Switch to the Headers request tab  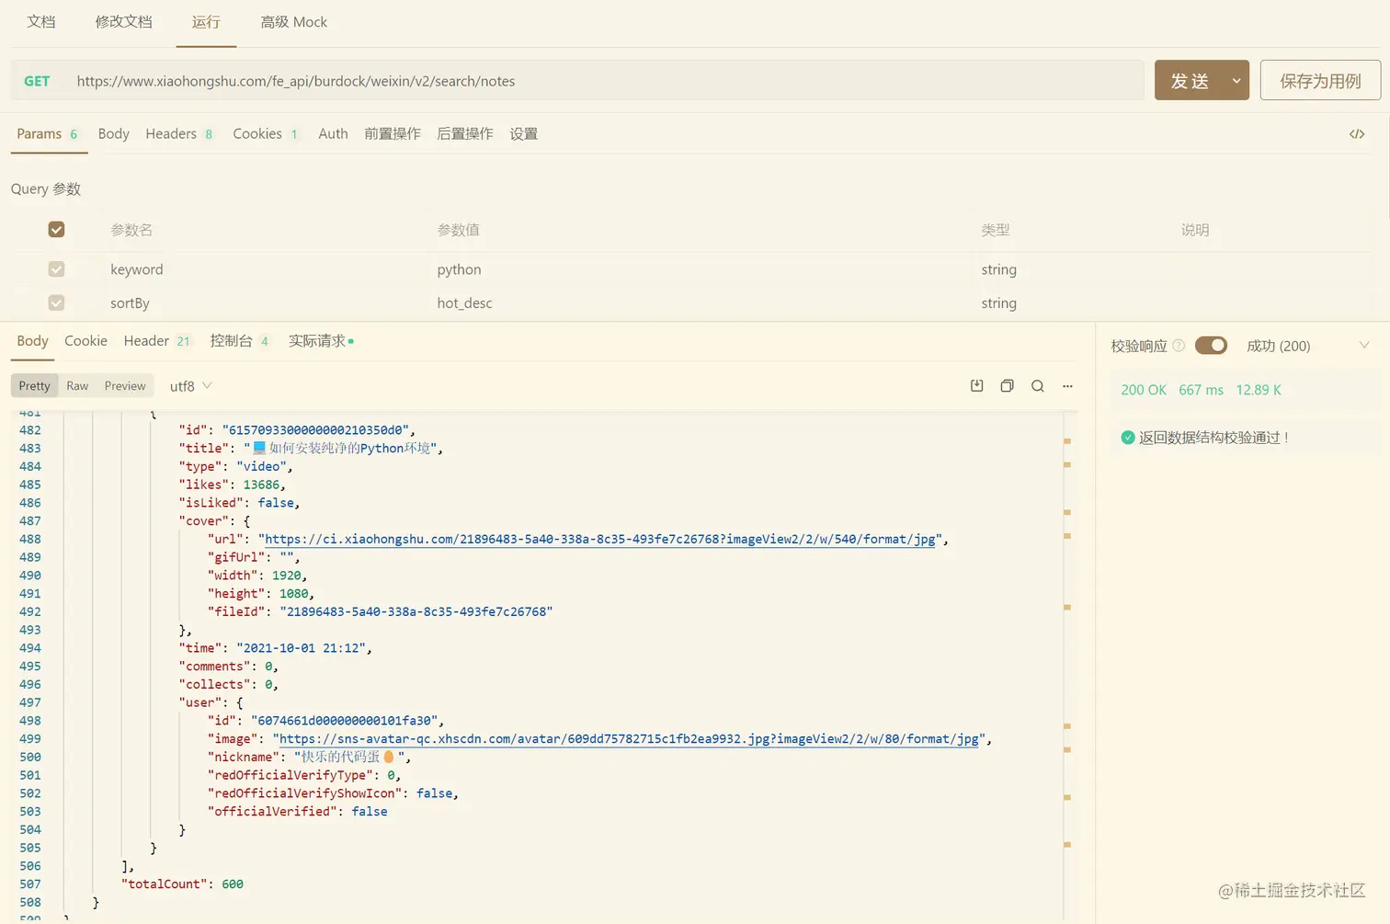(179, 134)
